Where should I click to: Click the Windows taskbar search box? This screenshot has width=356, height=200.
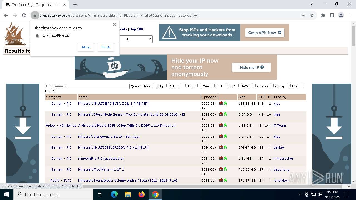pos(53,194)
